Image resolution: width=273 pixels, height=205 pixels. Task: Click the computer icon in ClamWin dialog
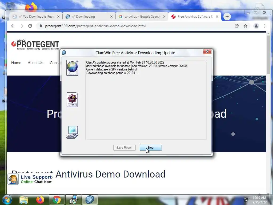coord(72,132)
